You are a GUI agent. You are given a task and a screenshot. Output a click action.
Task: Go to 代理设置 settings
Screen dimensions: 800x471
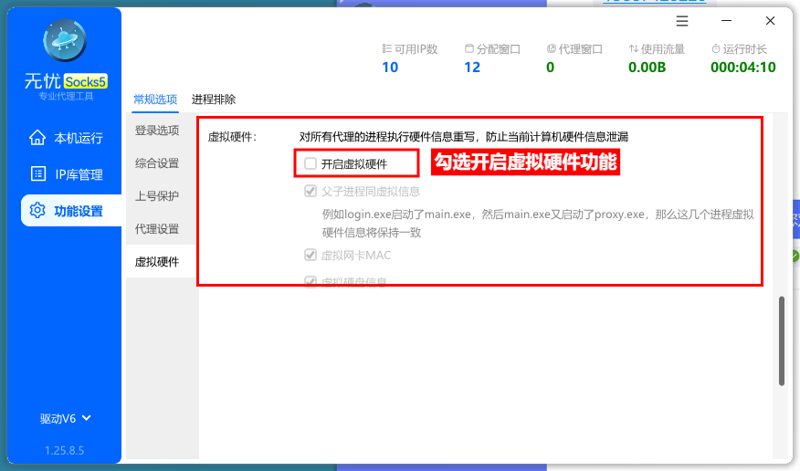(157, 229)
